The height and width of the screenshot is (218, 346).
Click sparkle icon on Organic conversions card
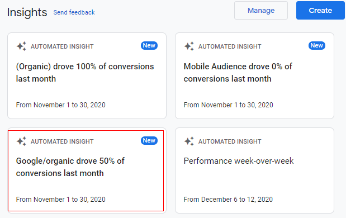[21, 46]
